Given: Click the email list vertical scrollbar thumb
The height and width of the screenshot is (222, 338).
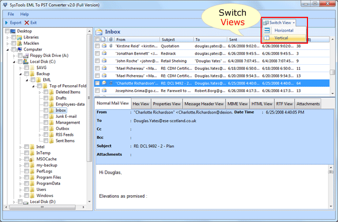Looking at the screenshot, I should 332,72.
